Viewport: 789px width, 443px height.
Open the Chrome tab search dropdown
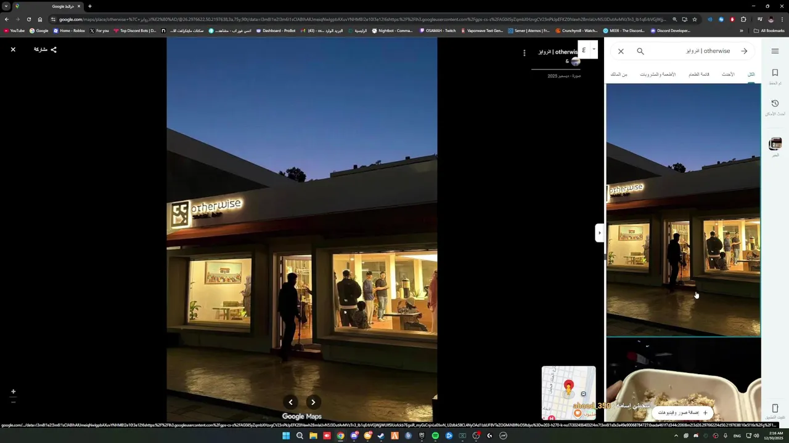(6, 6)
